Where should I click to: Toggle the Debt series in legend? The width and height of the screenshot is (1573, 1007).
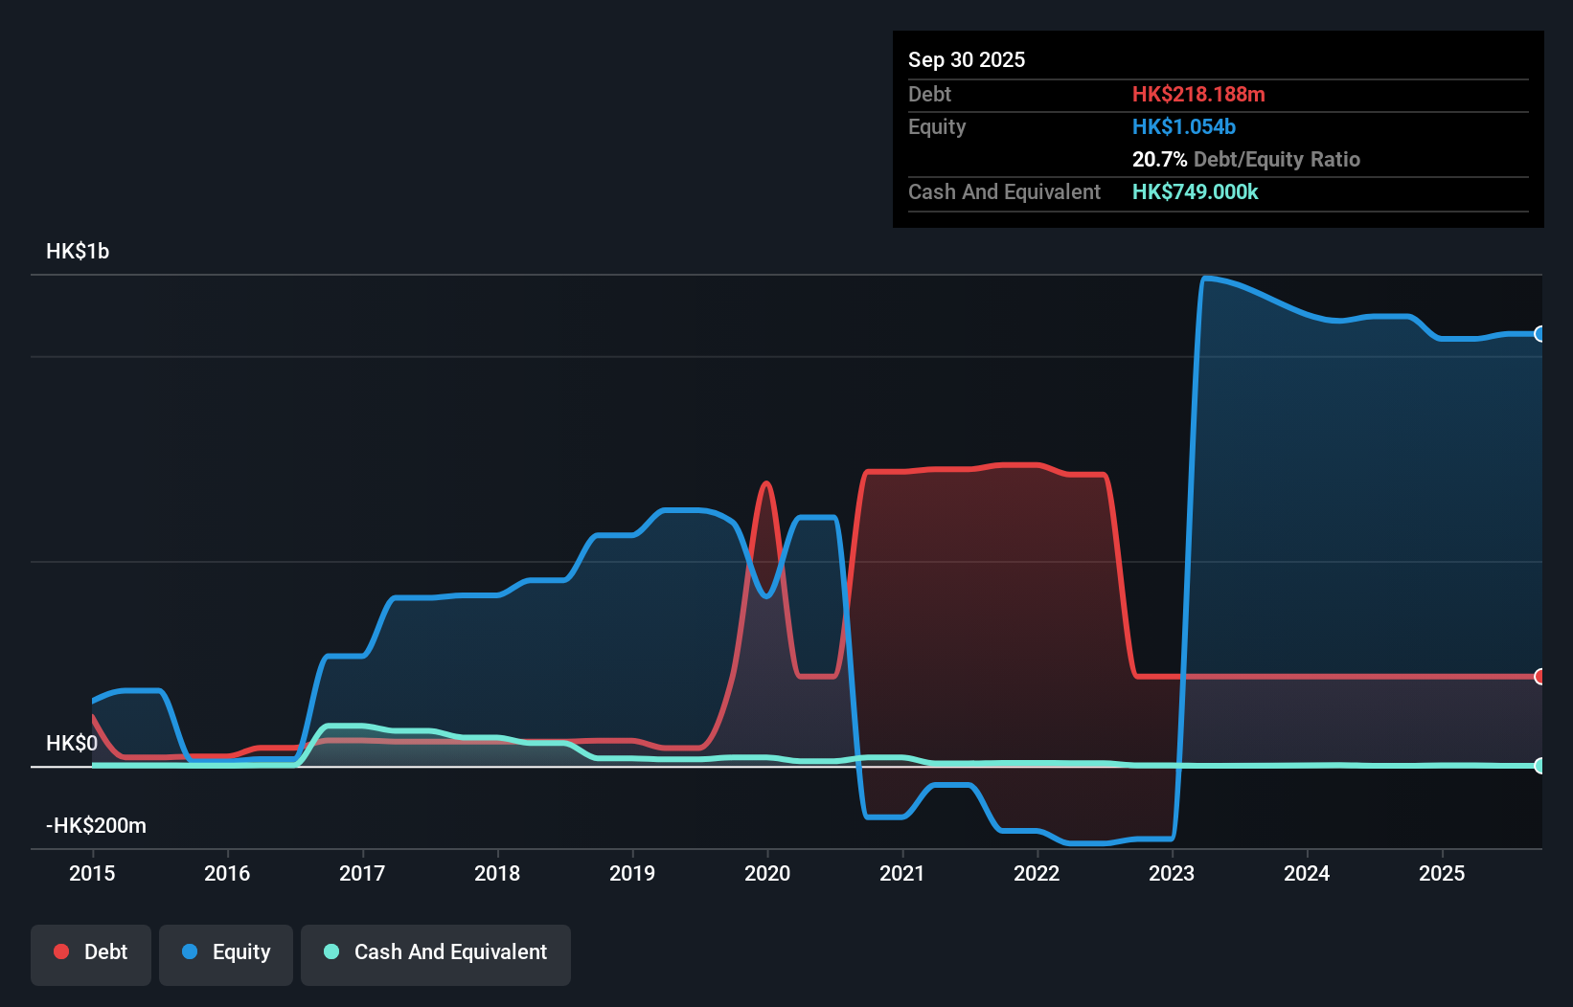(x=90, y=954)
